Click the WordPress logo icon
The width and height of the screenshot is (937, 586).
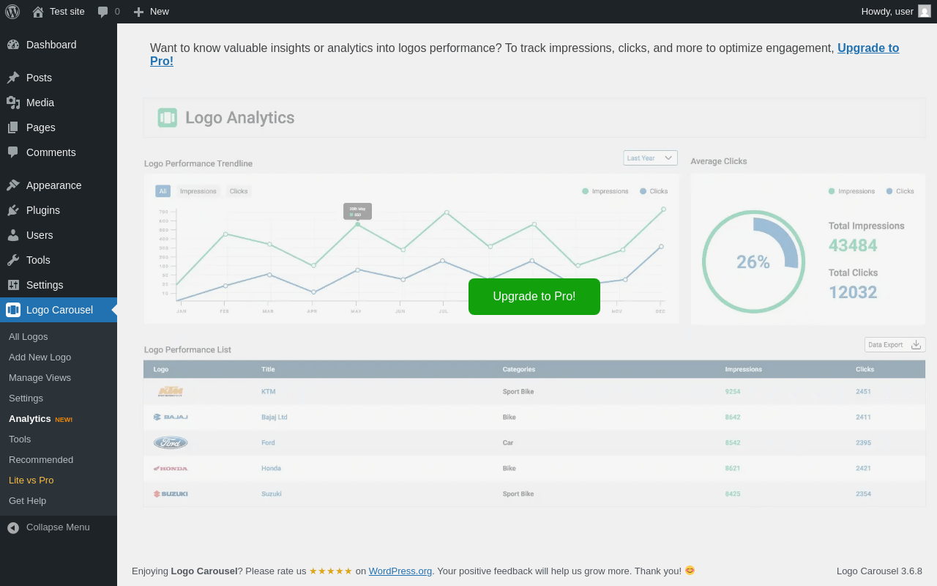[12, 11]
